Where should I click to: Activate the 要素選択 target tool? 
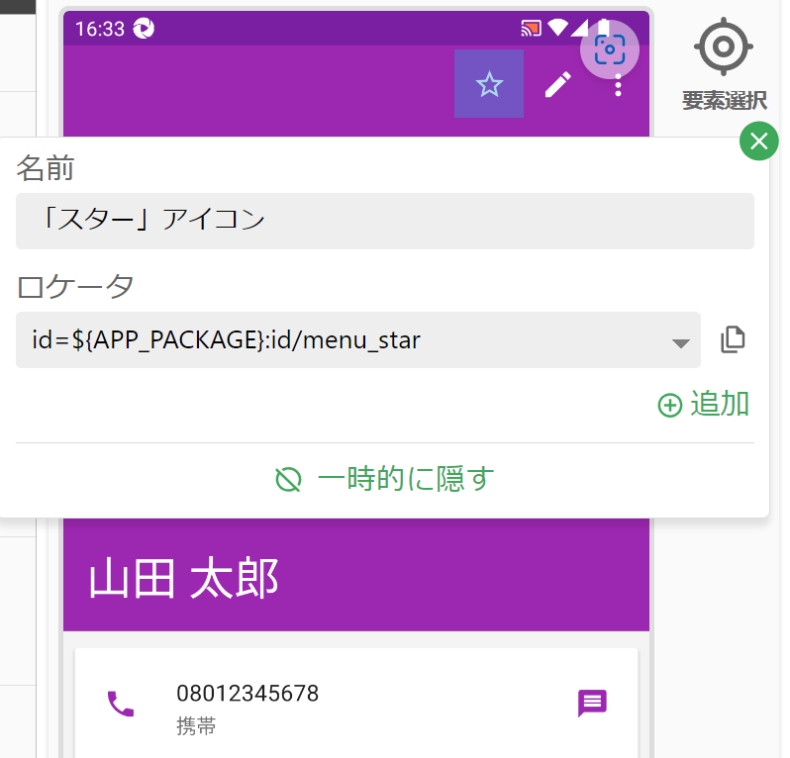(724, 47)
